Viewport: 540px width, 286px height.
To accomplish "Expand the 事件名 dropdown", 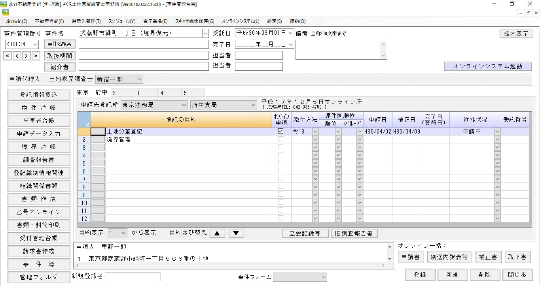I will (205, 33).
